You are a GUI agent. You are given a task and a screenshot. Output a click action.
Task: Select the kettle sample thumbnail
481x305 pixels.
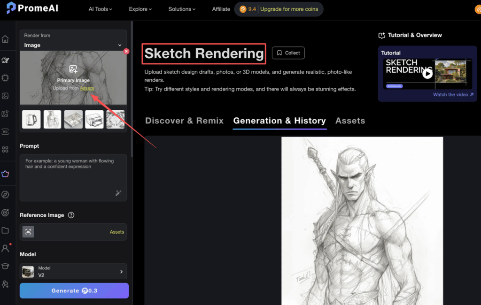(31, 119)
